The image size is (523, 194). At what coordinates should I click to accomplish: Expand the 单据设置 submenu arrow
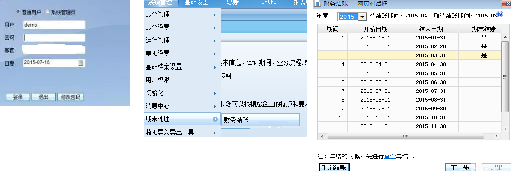click(215, 54)
